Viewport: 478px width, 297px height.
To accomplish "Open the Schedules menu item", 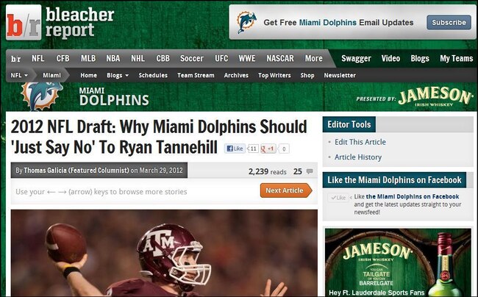I will click(x=153, y=75).
